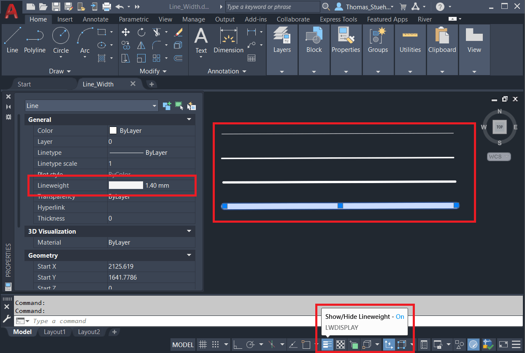Select the Copy tool icon
Image resolution: width=525 pixels, height=353 pixels.
tap(126, 45)
